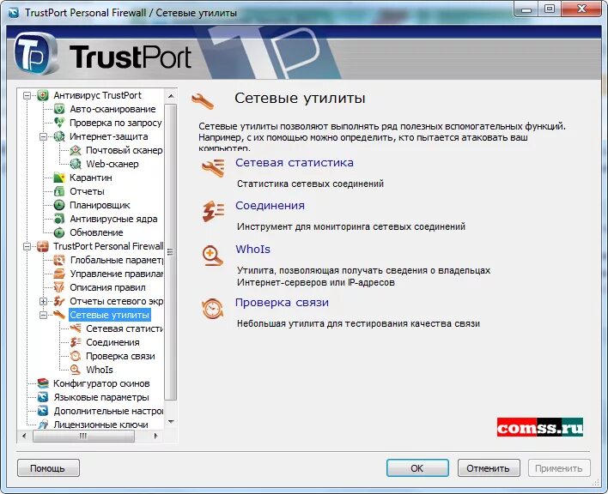Click the Отчеты сетевого экрана icon
The image size is (608, 494).
point(59,301)
